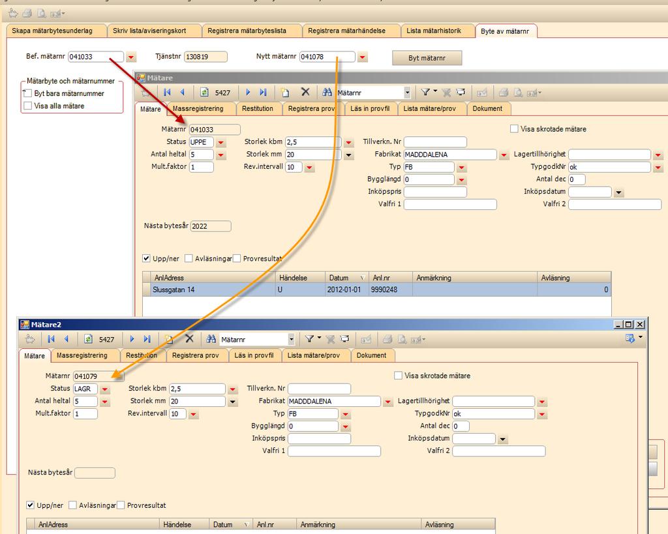Create new record in Mätare window
The height and width of the screenshot is (534, 668).
pos(285,93)
